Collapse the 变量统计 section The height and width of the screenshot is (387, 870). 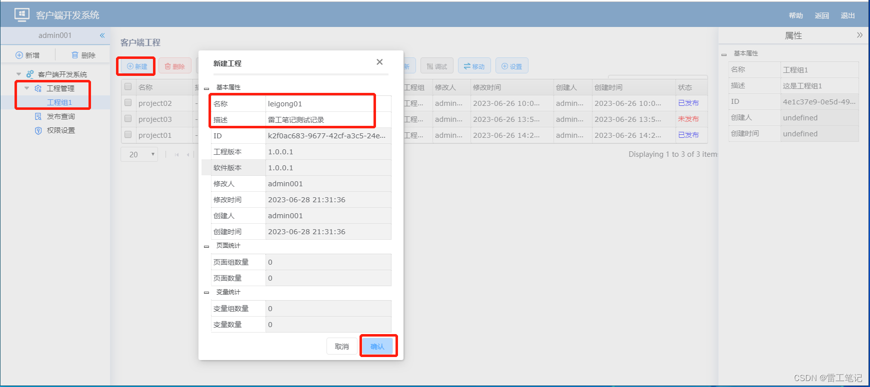[206, 293]
